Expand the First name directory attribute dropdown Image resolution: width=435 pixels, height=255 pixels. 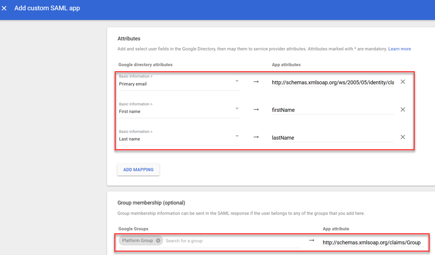tap(237, 109)
